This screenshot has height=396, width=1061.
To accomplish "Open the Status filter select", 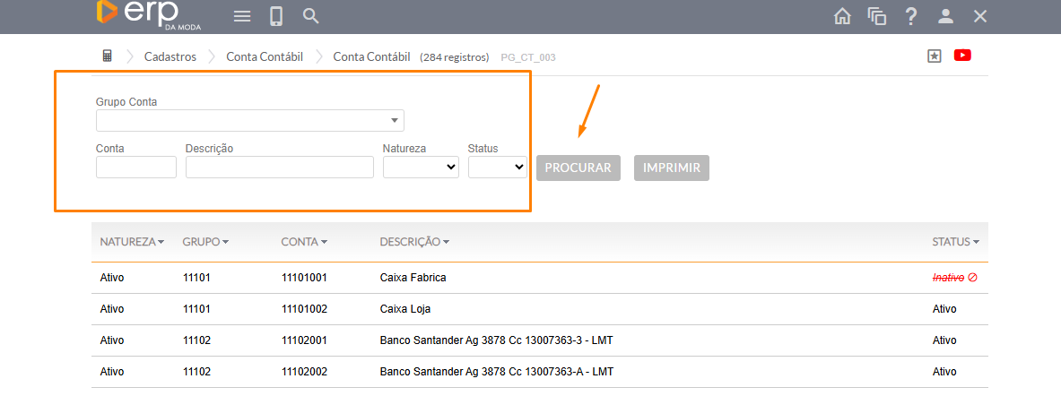I will (x=497, y=167).
